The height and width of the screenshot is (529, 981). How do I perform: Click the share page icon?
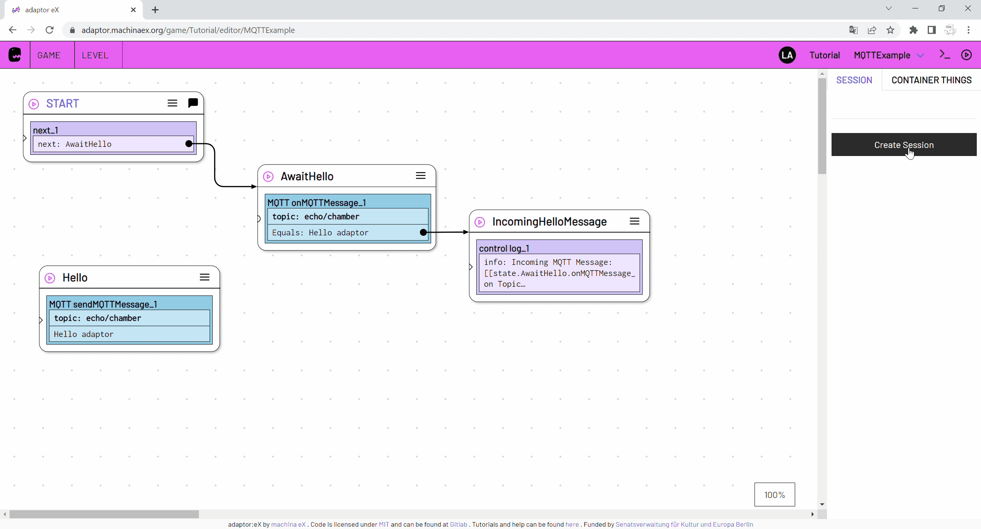872,30
